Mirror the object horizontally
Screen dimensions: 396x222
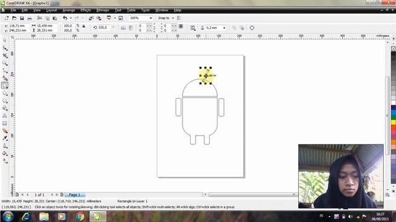pyautogui.click(x=123, y=28)
